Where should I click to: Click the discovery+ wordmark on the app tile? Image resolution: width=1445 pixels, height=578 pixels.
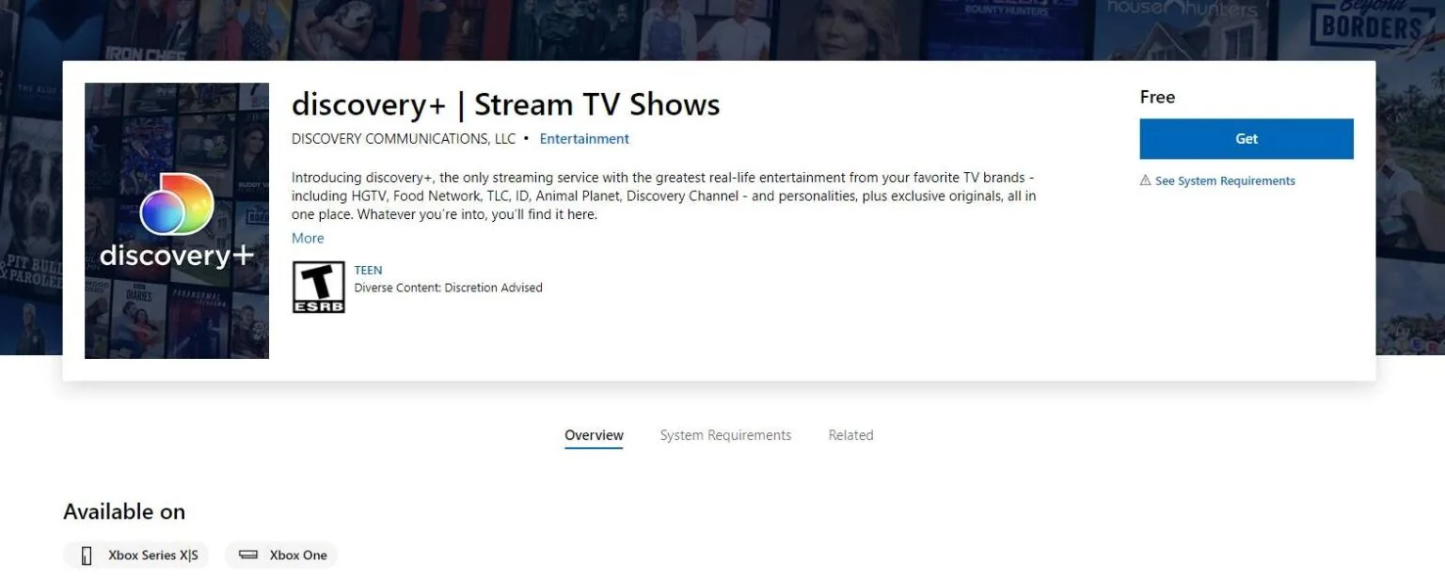(x=177, y=256)
